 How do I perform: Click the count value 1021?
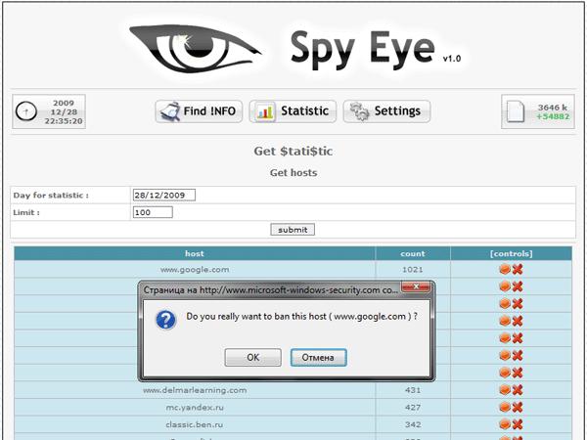413,270
